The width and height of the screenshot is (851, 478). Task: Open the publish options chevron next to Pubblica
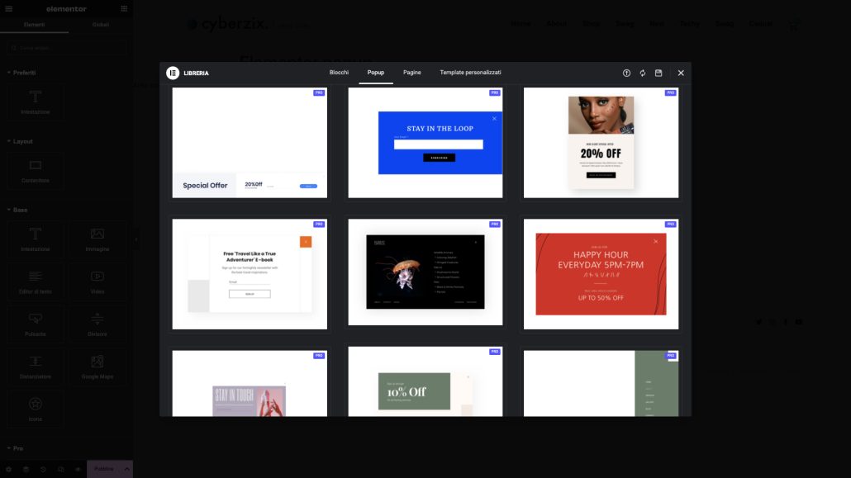[x=126, y=468]
